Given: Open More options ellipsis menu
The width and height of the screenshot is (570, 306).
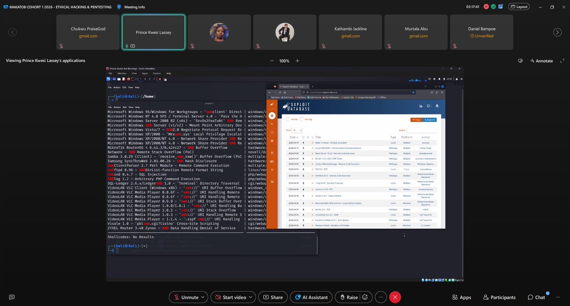Looking at the screenshot, I should click(x=380, y=297).
